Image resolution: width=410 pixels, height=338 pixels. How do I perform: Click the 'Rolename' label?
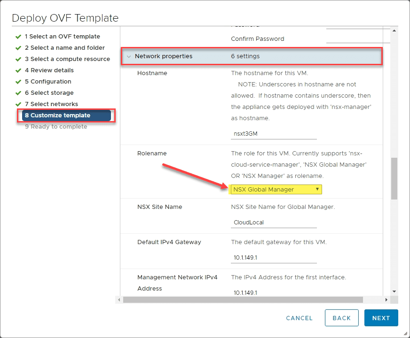tap(152, 153)
